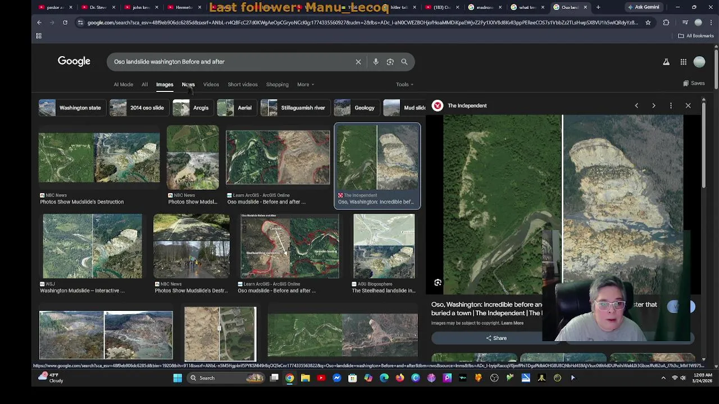The width and height of the screenshot is (719, 404).
Task: Bookmark this page with the star
Action: 648,22
